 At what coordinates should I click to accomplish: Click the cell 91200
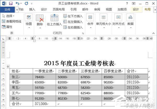pos(44,98)
